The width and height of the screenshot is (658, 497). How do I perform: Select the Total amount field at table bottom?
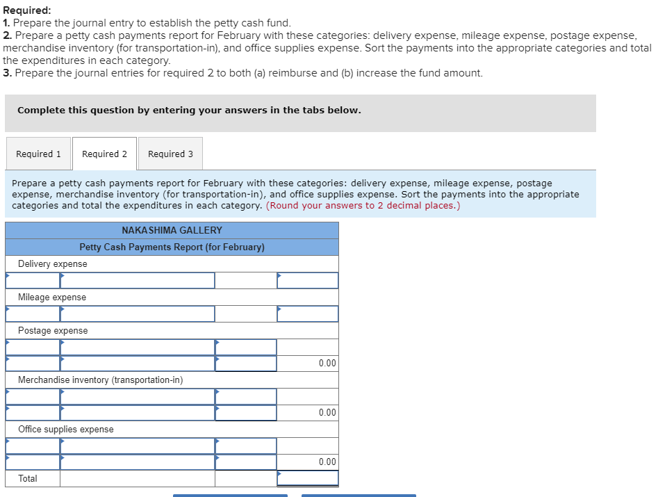coord(308,478)
